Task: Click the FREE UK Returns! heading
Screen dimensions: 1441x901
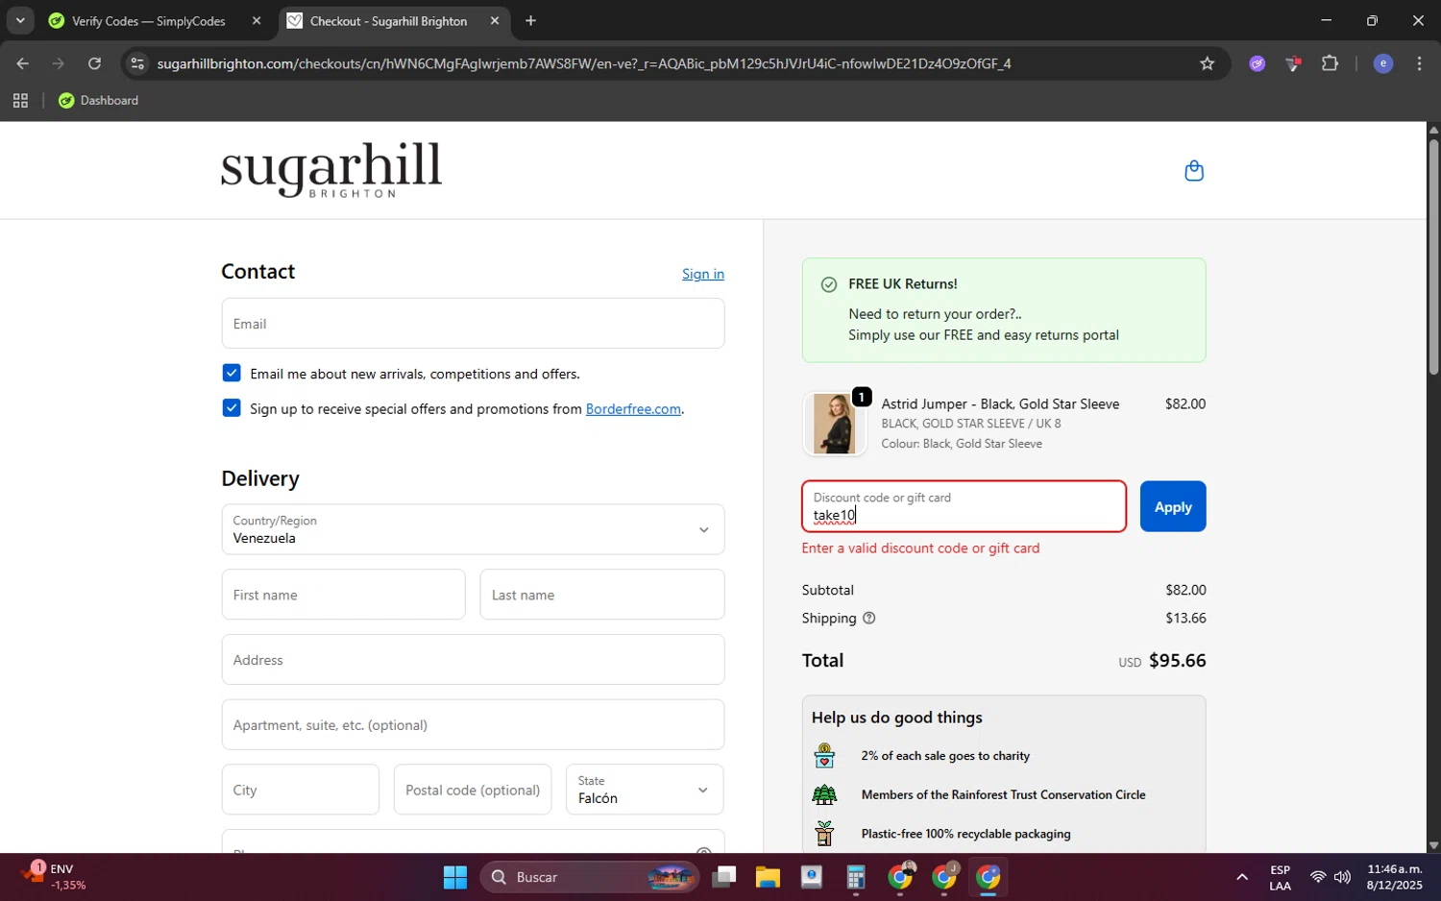Action: (x=902, y=284)
